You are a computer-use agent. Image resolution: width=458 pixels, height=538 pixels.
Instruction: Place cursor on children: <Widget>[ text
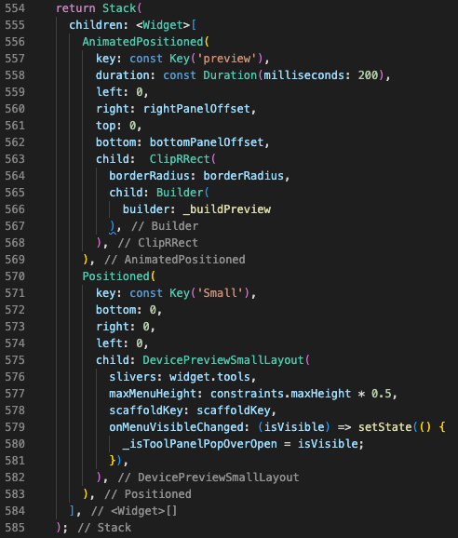(133, 25)
